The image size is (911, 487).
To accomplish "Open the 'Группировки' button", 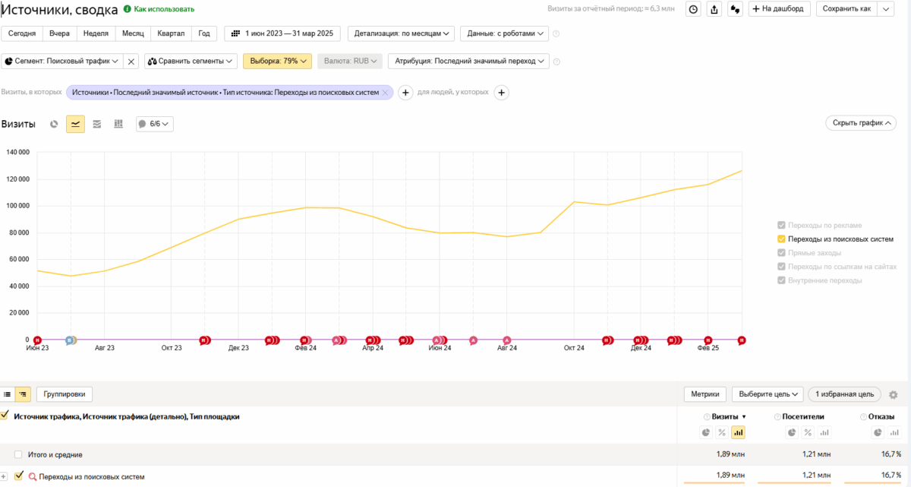I will [x=65, y=394].
